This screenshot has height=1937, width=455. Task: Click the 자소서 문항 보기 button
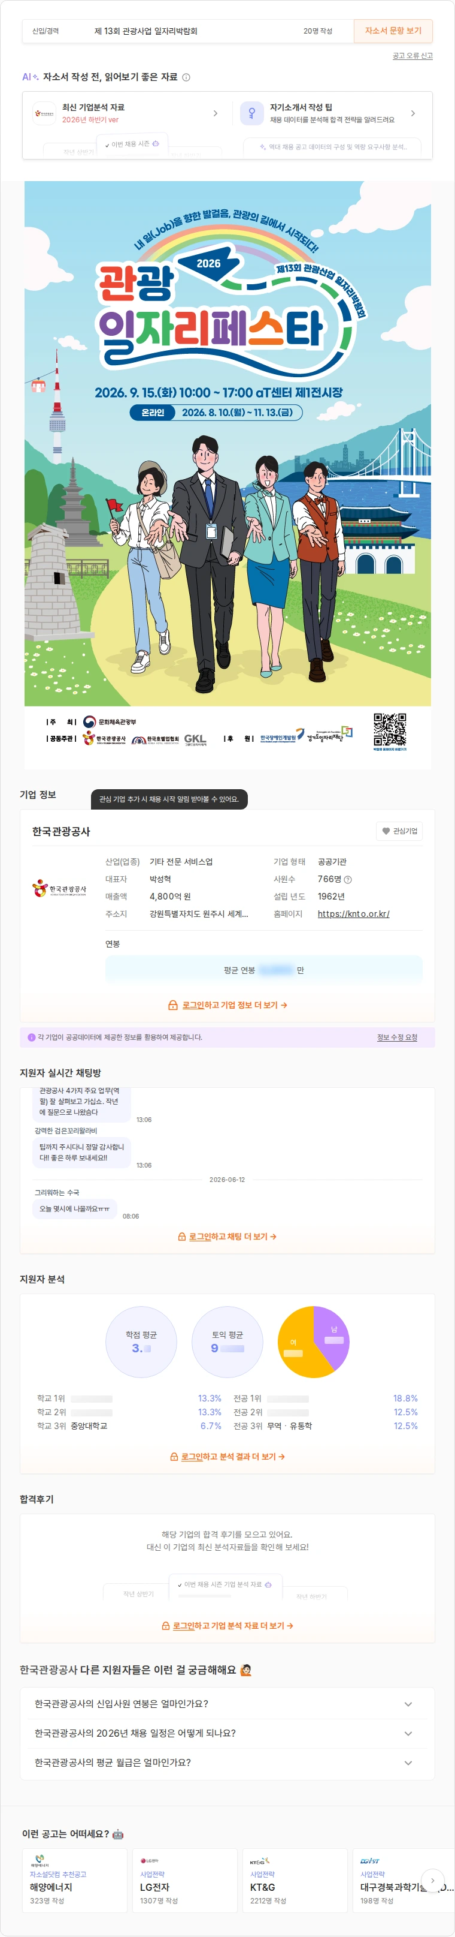coord(393,31)
